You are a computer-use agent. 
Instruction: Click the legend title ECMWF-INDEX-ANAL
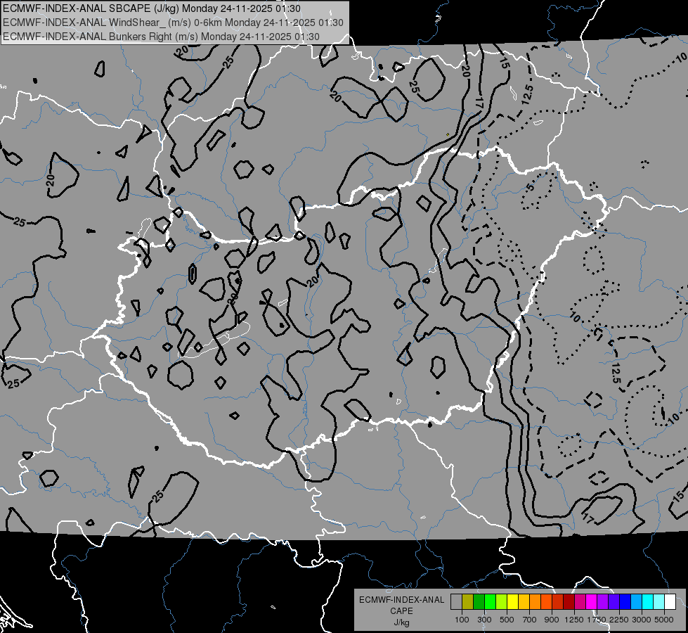click(x=401, y=600)
